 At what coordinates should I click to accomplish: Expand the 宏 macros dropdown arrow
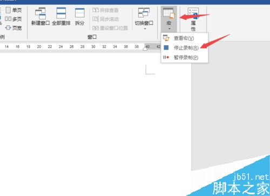(169, 29)
